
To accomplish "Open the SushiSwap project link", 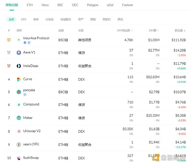I will (31, 158).
